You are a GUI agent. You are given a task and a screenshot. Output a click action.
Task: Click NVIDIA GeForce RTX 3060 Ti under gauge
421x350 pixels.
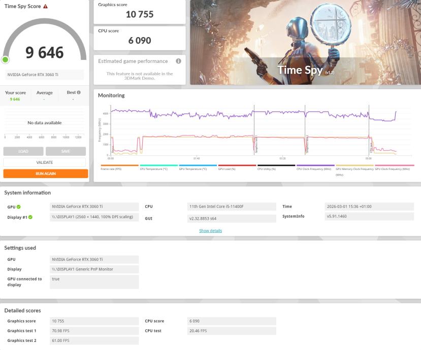pyautogui.click(x=45, y=75)
